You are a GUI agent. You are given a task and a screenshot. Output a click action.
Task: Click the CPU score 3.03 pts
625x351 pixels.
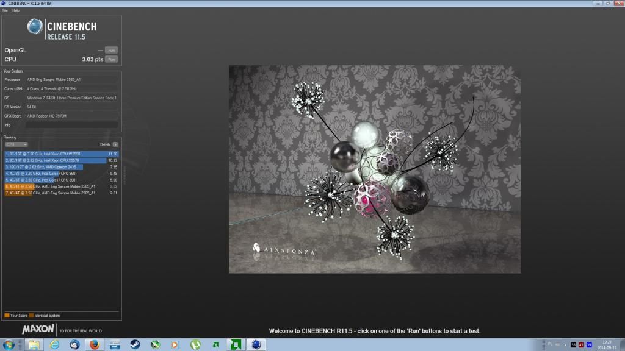tap(93, 59)
